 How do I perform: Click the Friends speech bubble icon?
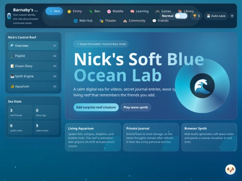[x=154, y=21]
